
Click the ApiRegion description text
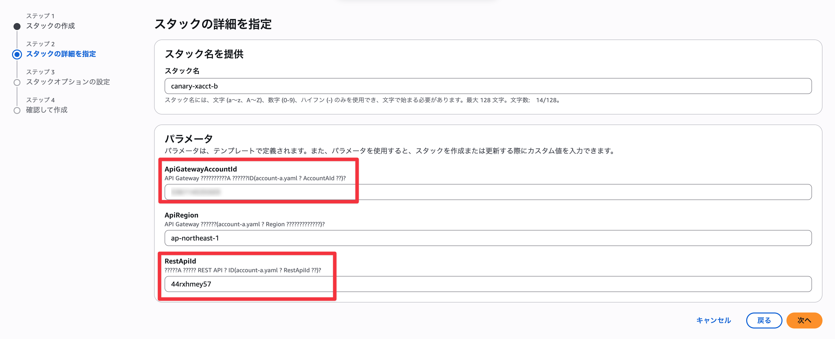coord(244,224)
